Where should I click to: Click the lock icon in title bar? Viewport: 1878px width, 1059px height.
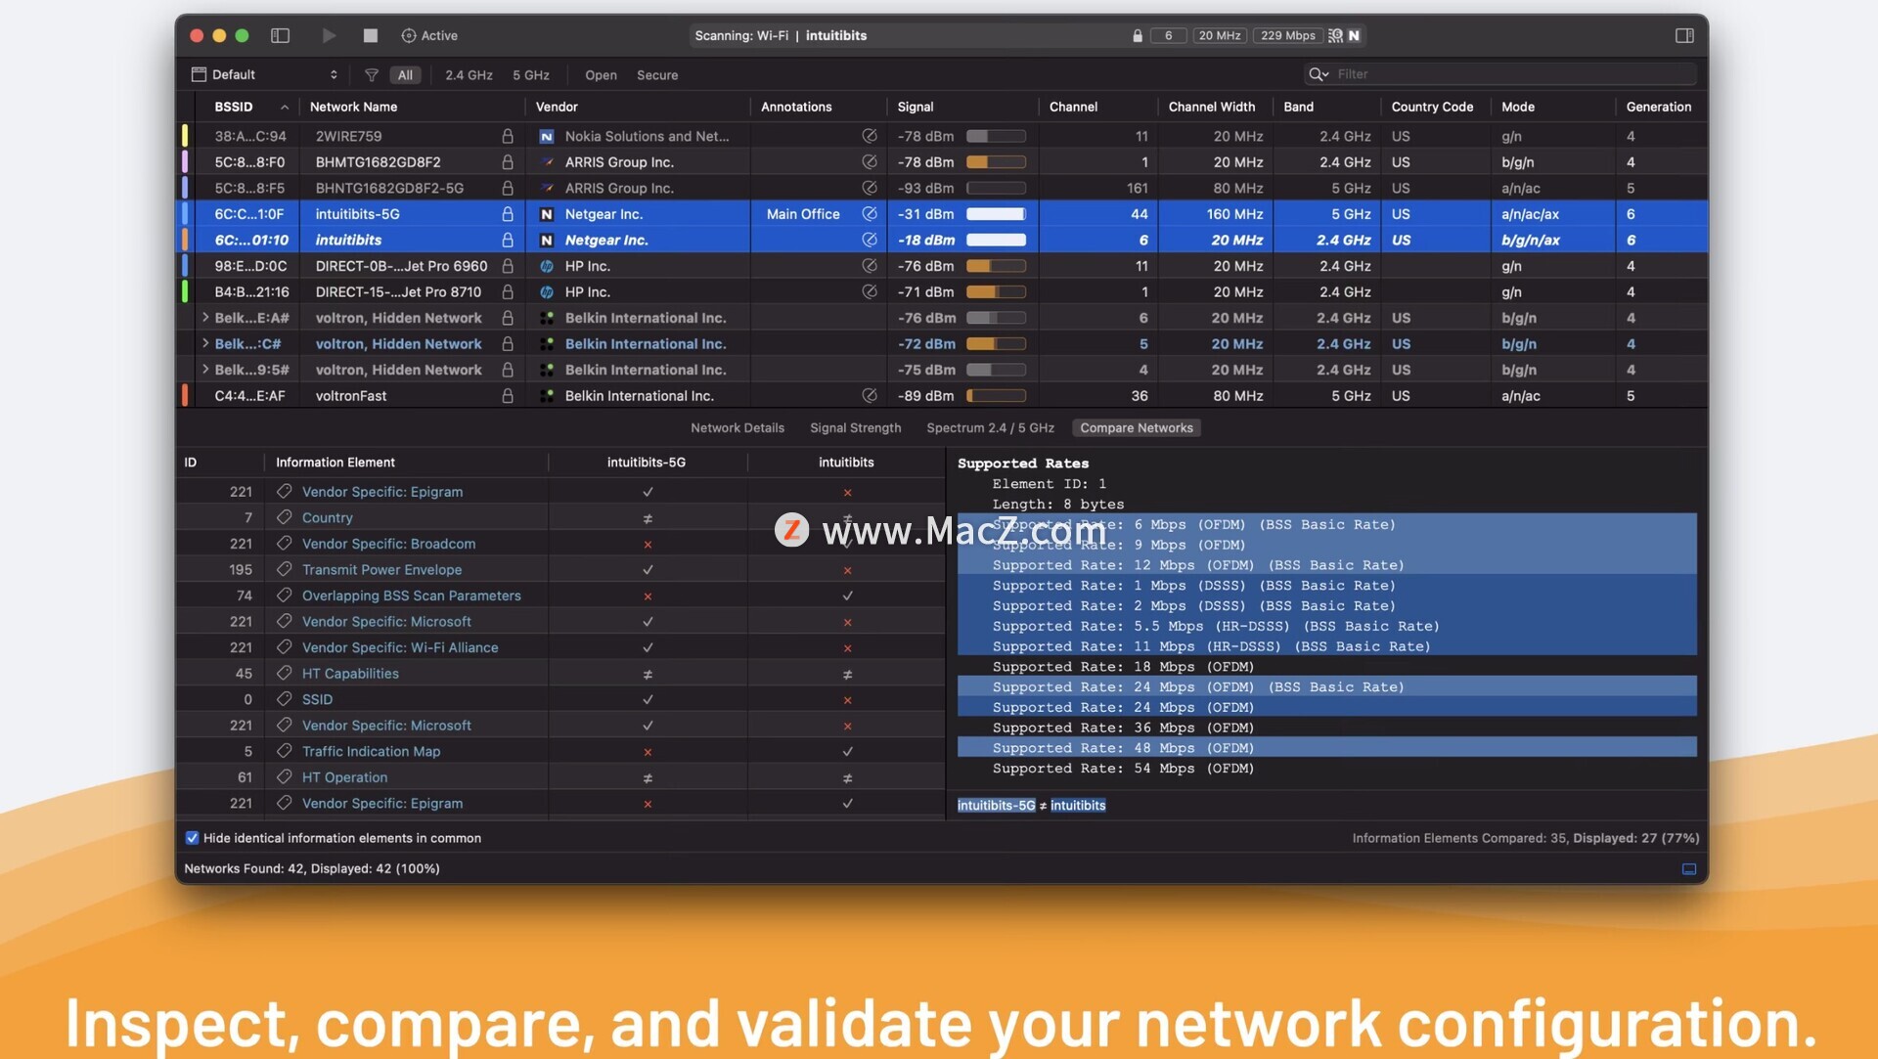[x=1137, y=36]
